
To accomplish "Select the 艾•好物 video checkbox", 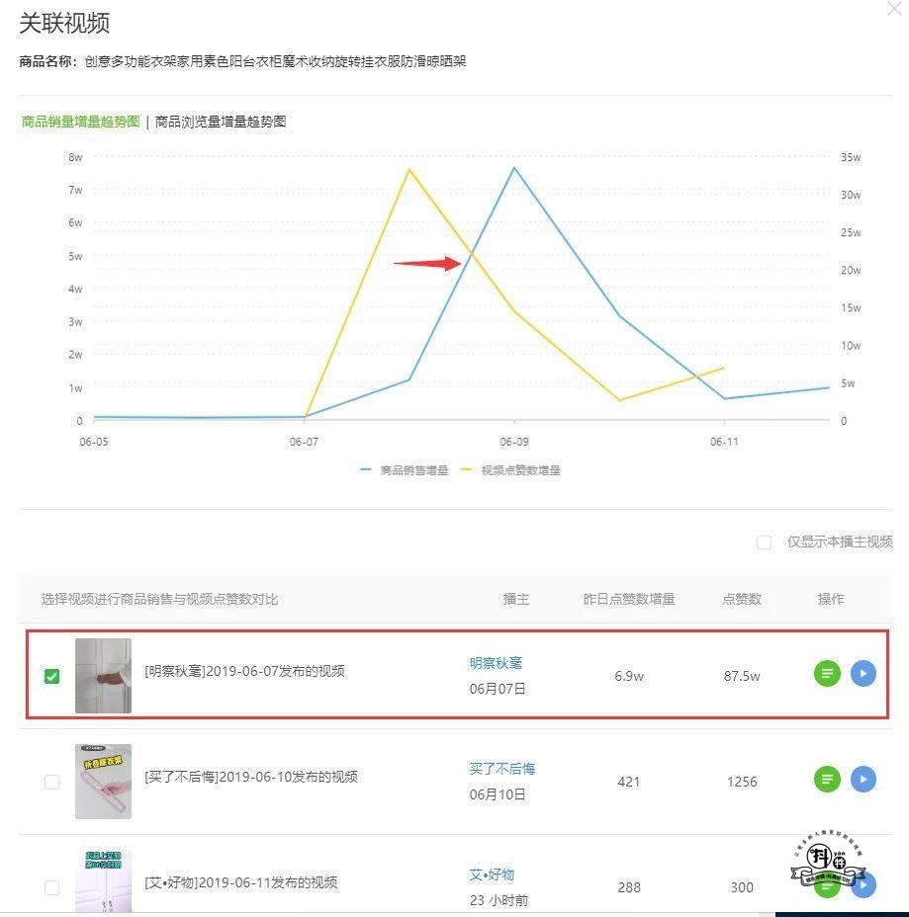I will [51, 887].
